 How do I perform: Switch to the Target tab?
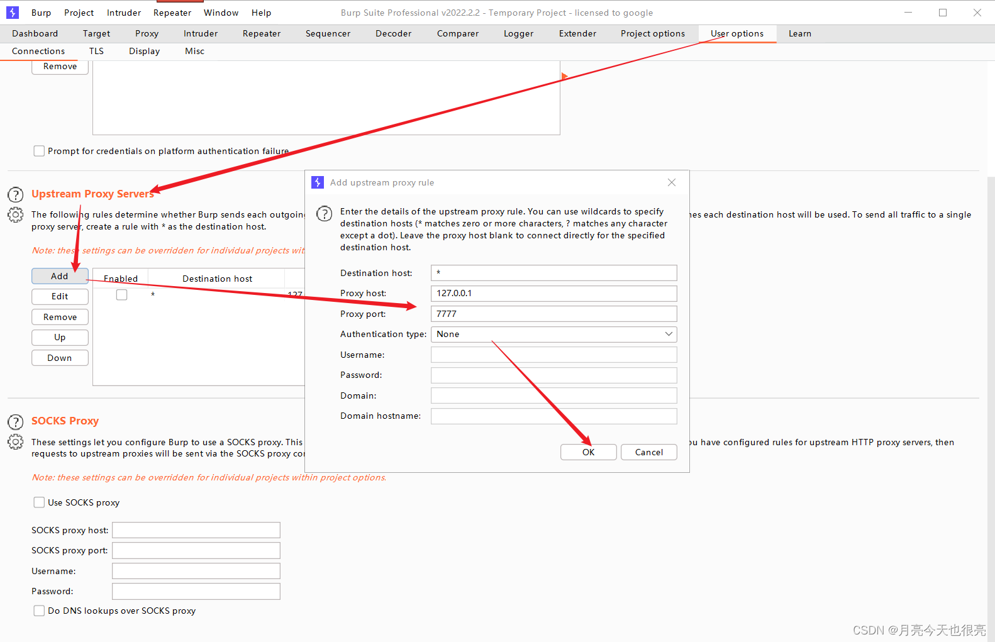[x=96, y=33]
